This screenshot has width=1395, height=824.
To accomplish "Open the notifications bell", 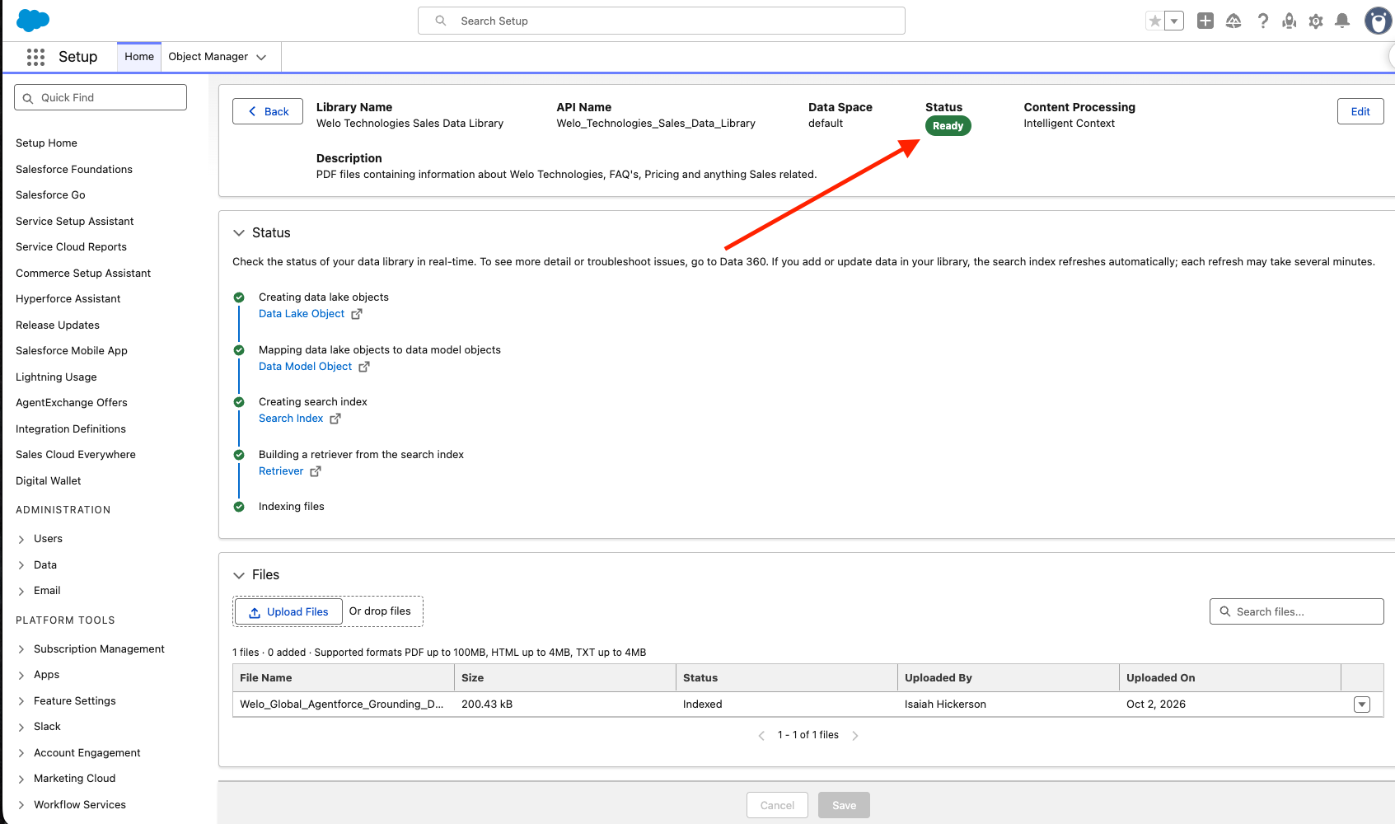I will pyautogui.click(x=1342, y=21).
